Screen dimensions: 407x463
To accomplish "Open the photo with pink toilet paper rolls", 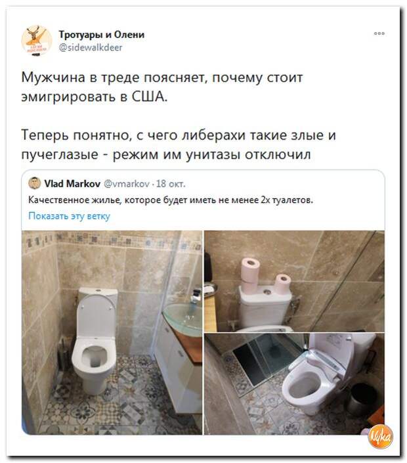I will pos(294,281).
